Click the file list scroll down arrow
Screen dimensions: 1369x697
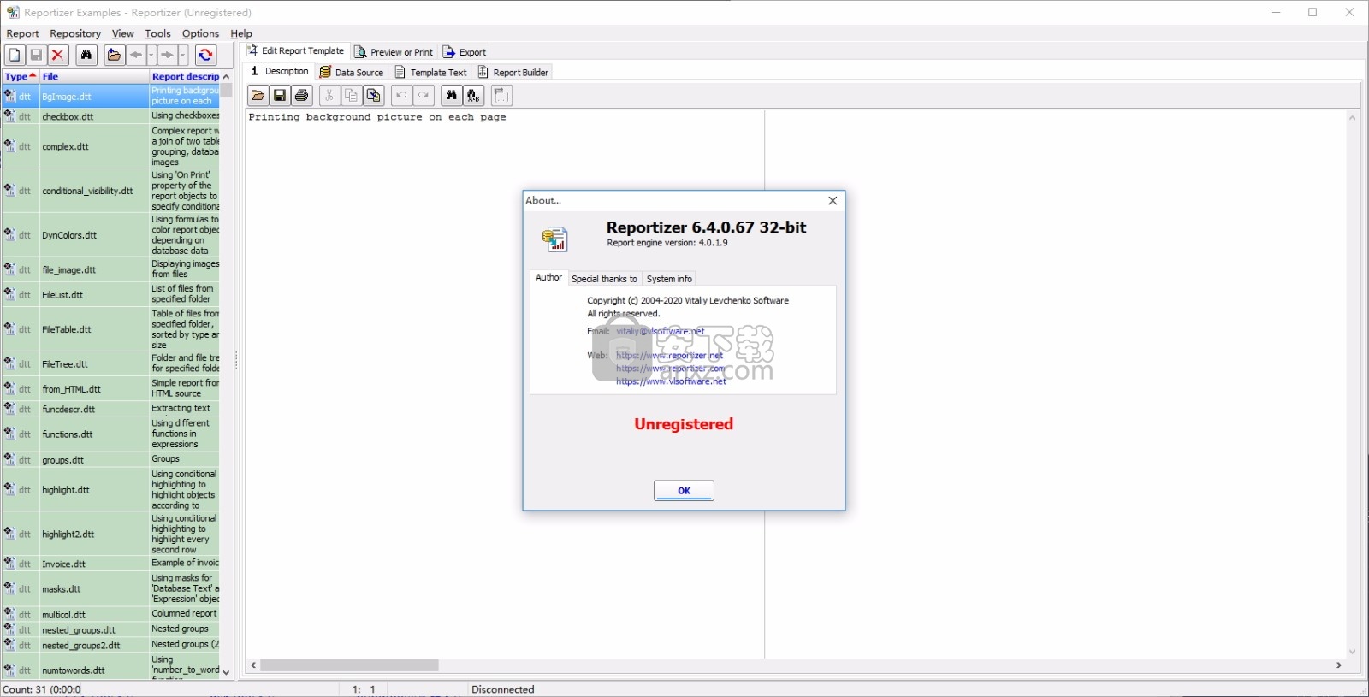click(226, 673)
